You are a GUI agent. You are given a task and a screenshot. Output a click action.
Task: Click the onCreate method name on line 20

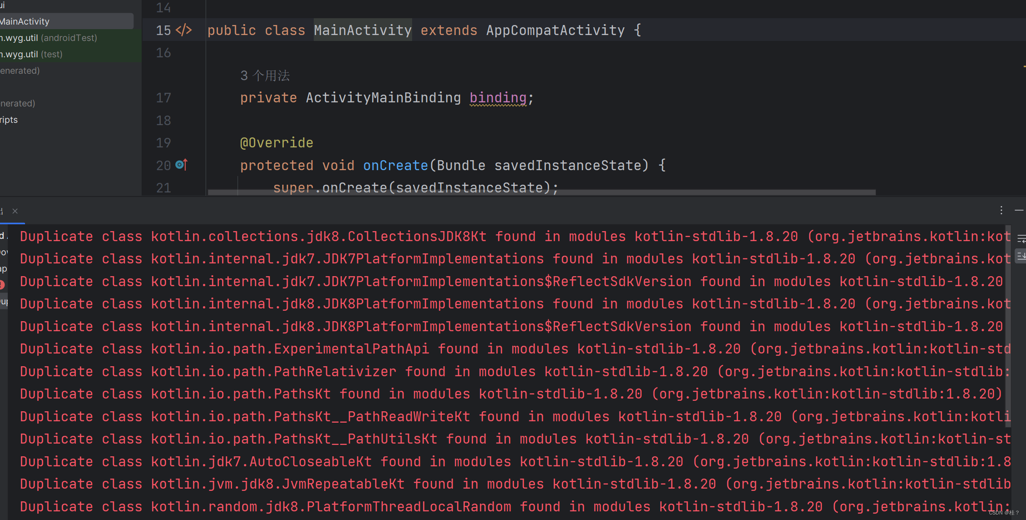[396, 165]
